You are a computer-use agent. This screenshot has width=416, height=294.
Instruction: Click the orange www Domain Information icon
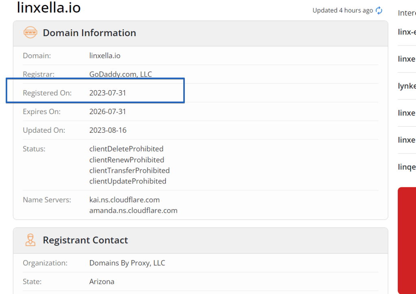coord(30,32)
